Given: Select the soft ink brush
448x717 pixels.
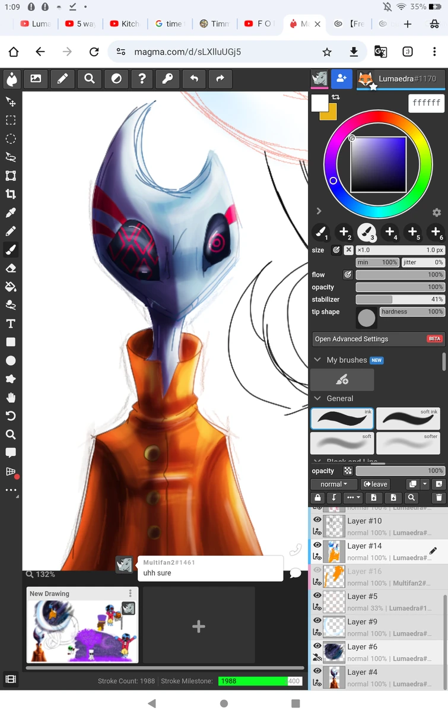Looking at the screenshot, I should 408,418.
